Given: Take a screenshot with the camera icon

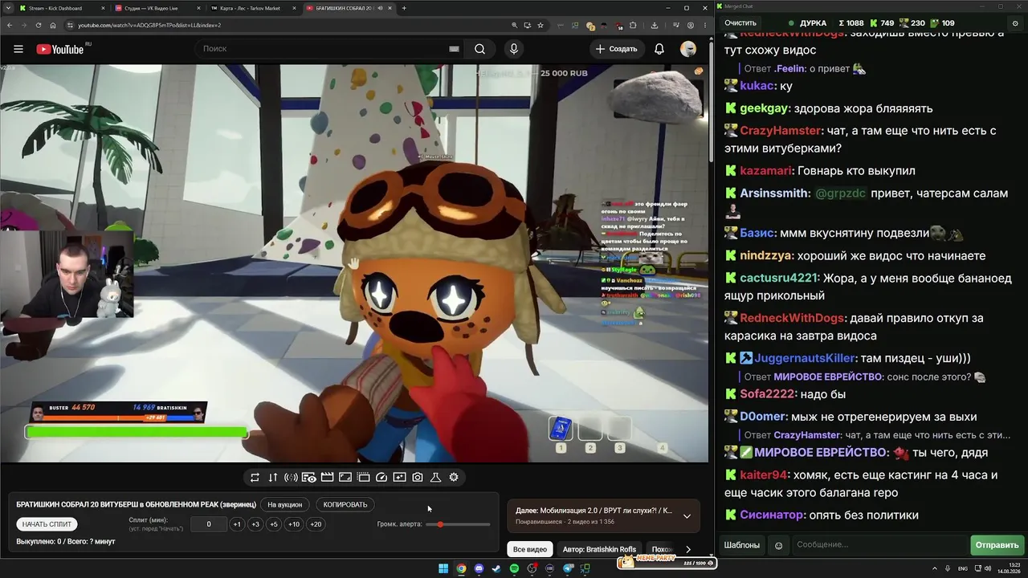Looking at the screenshot, I should tap(418, 477).
